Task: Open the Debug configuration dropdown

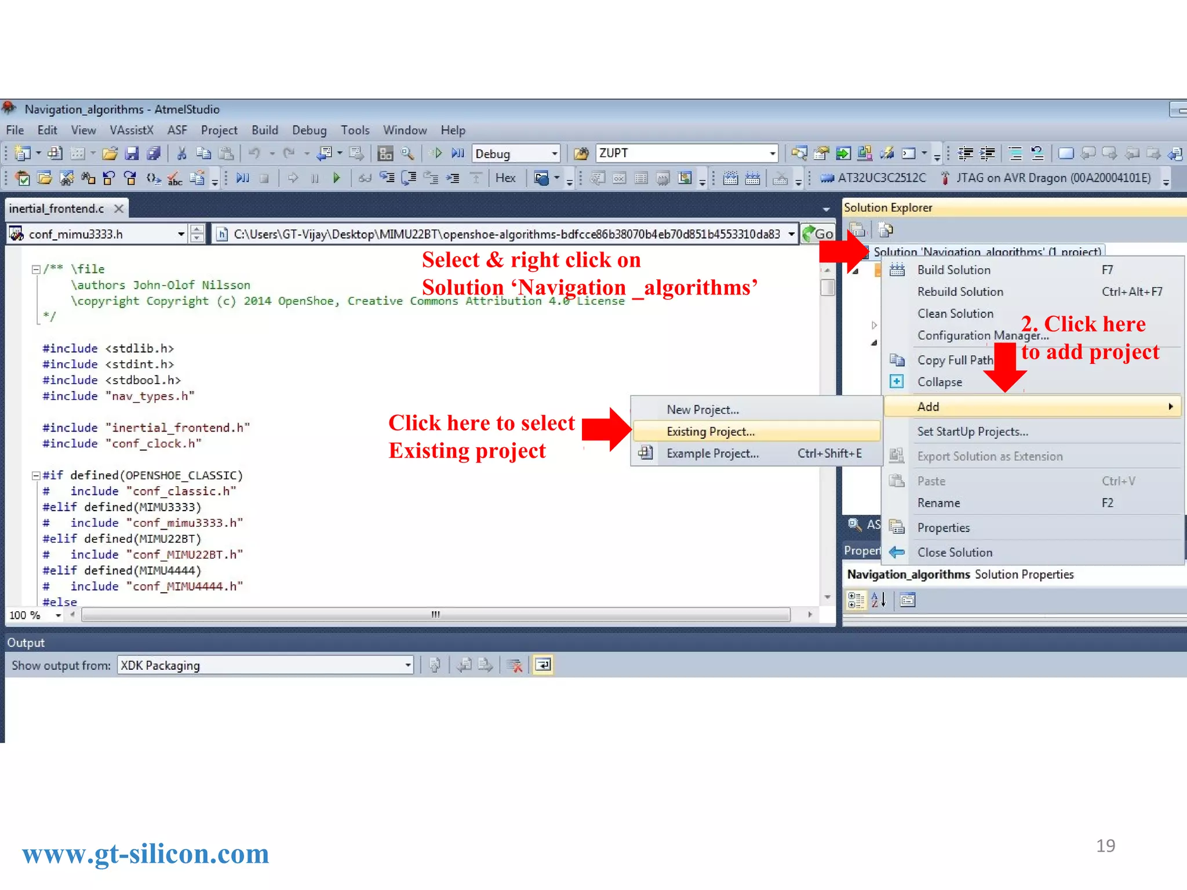Action: 555,154
